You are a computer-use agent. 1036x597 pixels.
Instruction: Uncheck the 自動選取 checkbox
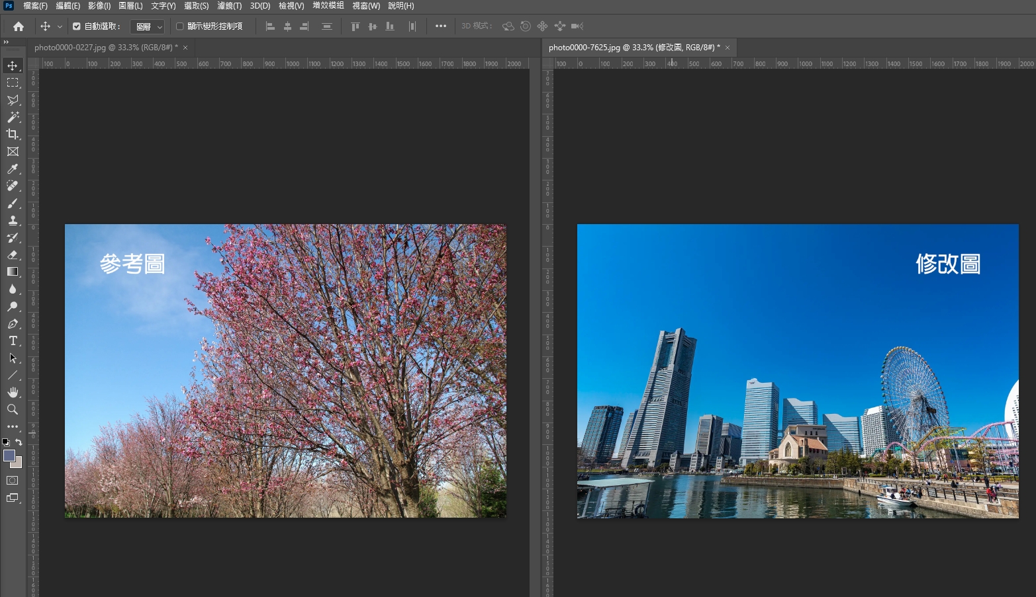coord(77,26)
